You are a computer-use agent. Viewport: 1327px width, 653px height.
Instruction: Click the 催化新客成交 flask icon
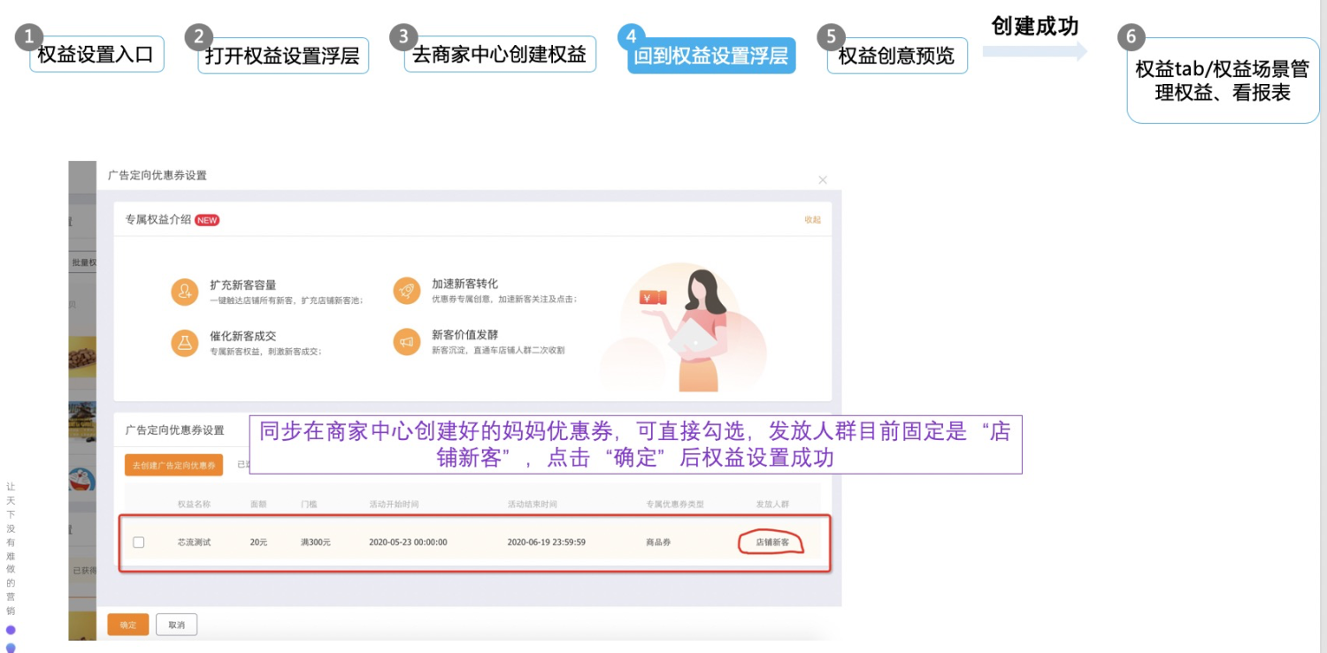click(x=185, y=343)
